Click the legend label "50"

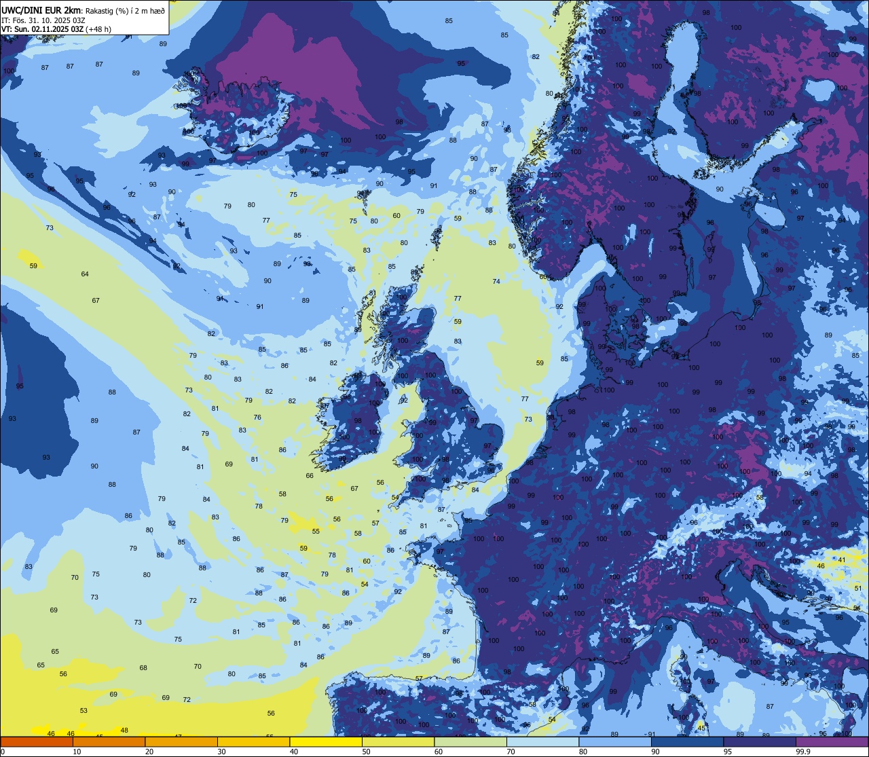pos(366,752)
